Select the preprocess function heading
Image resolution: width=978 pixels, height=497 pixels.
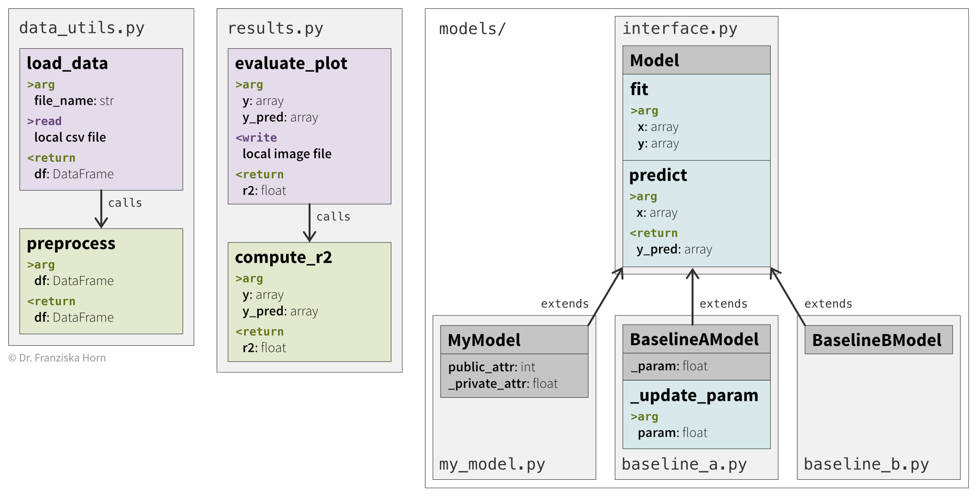pos(71,243)
